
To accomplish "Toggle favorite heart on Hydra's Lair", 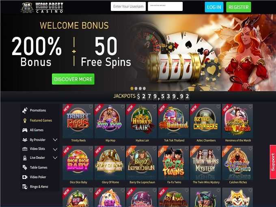I will pyautogui.click(x=154, y=107).
